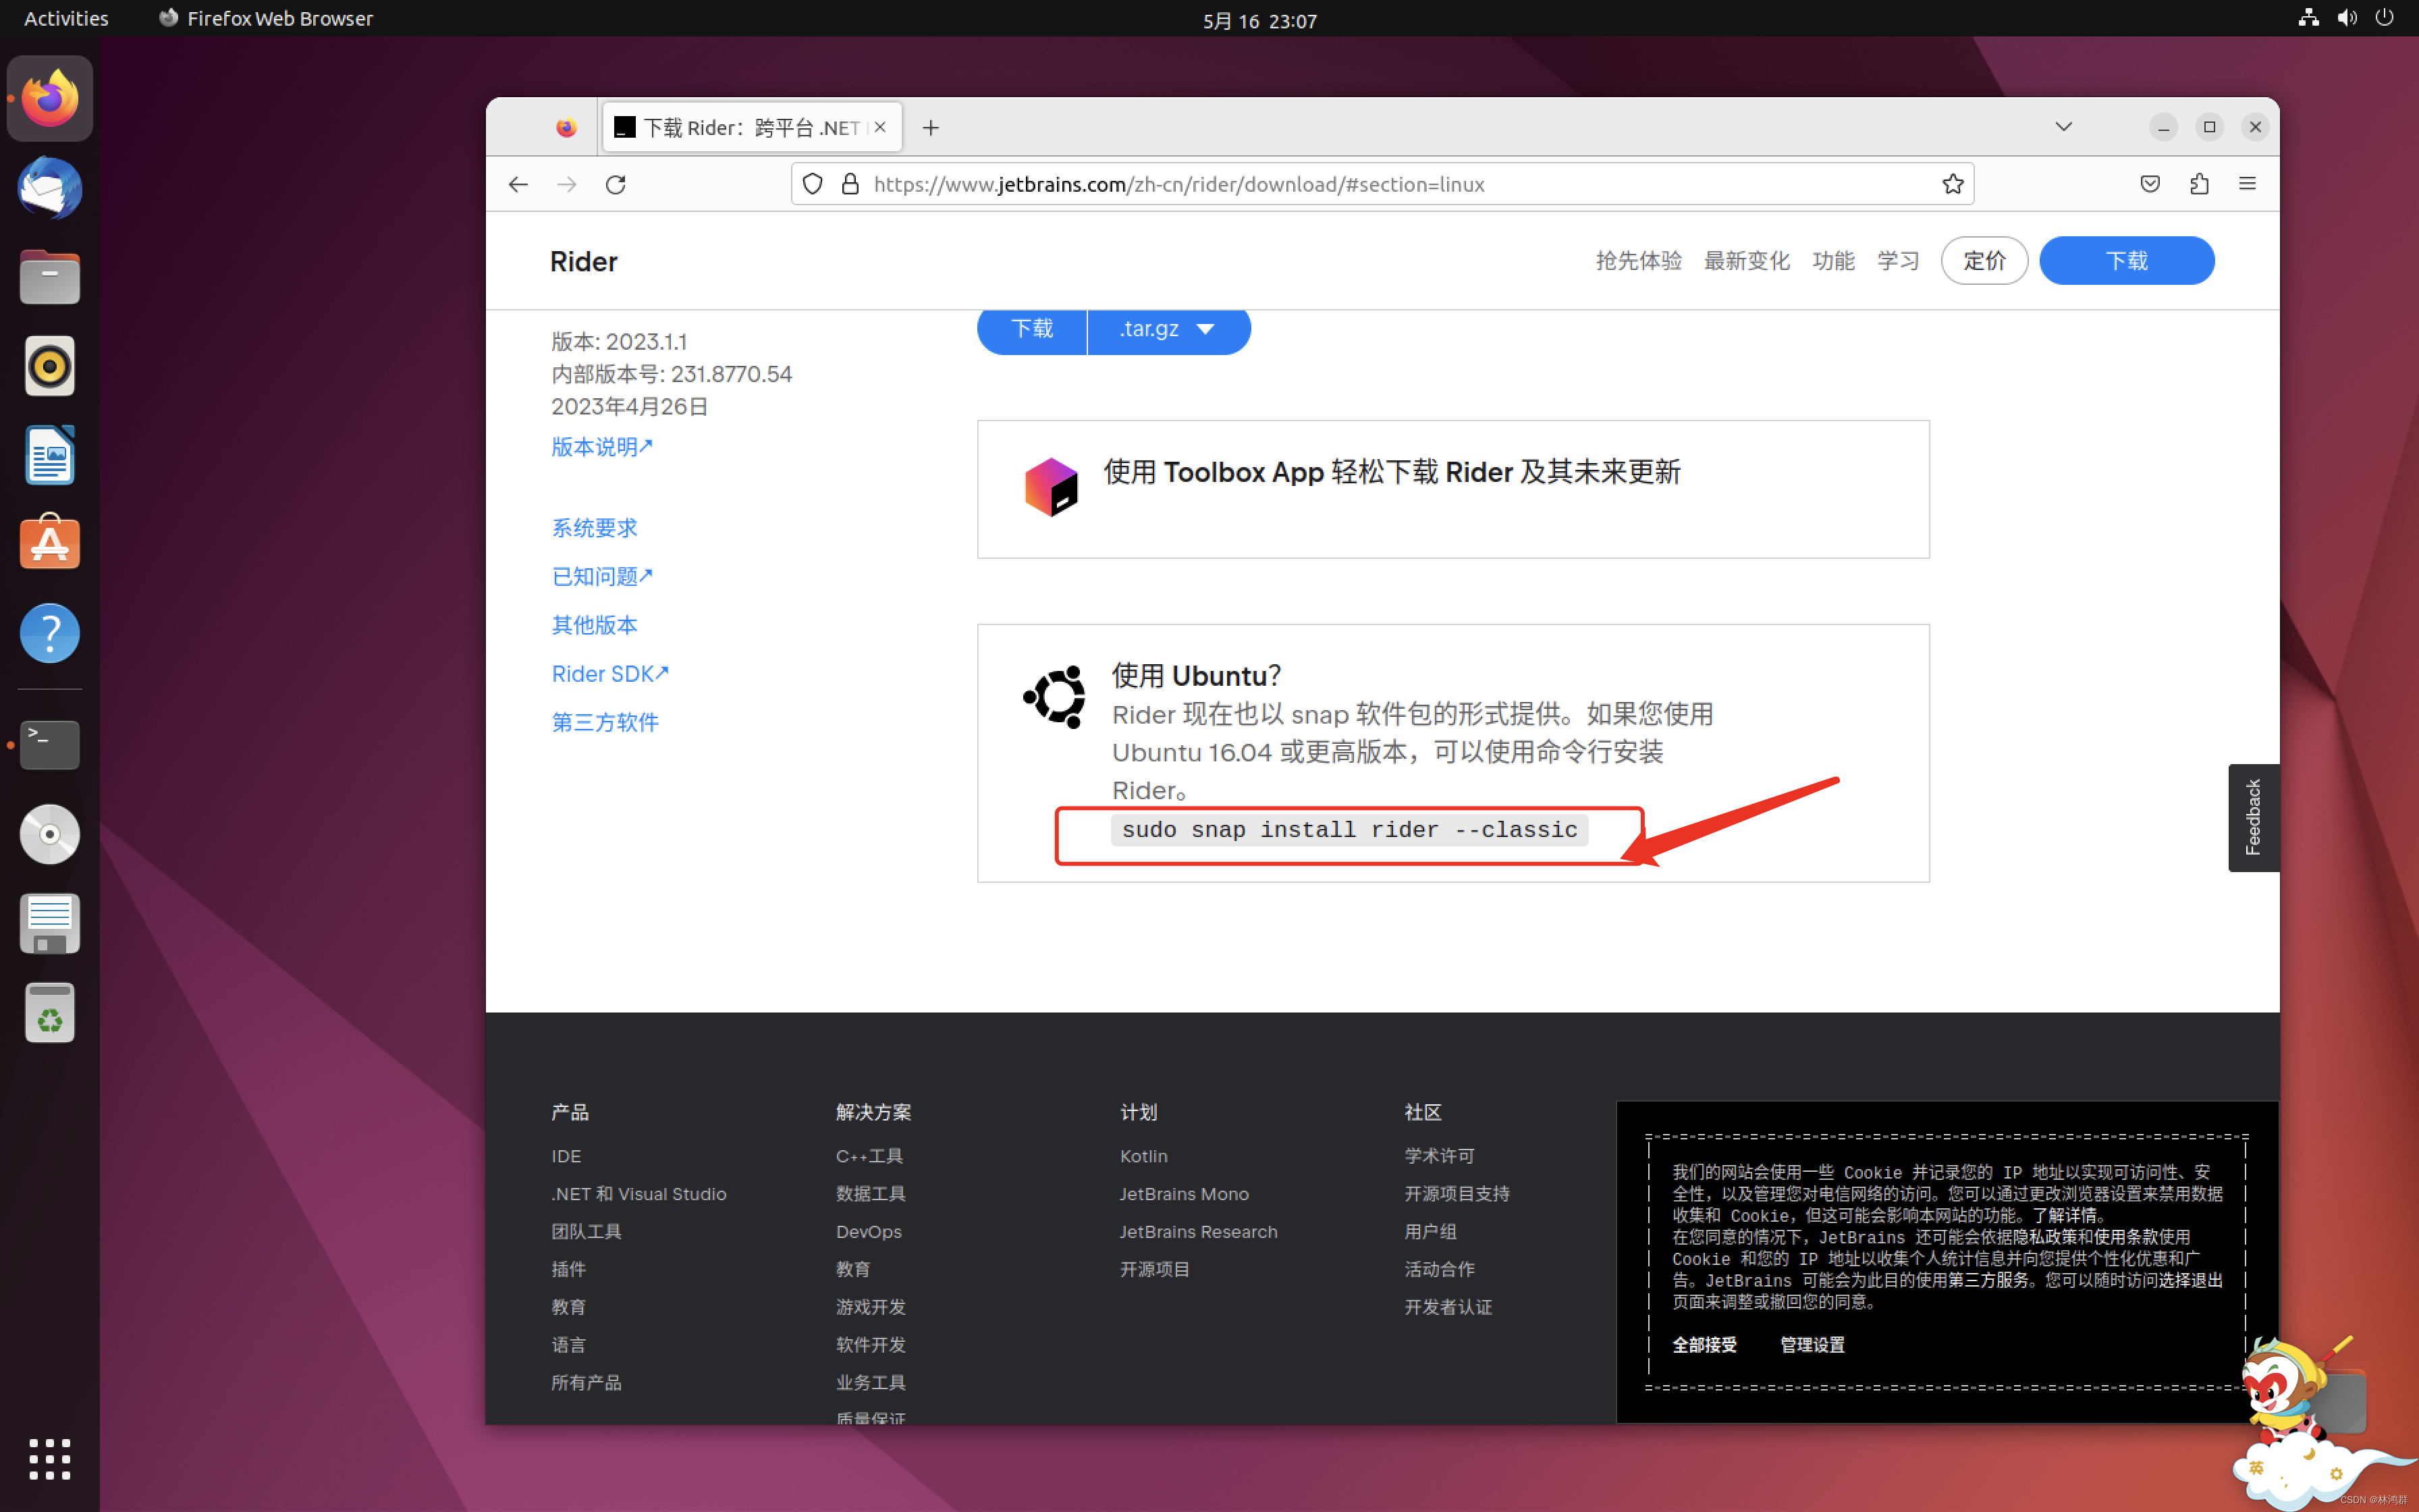Open 功能 navigation item
This screenshot has height=1512, width=2419.
pos(1833,261)
